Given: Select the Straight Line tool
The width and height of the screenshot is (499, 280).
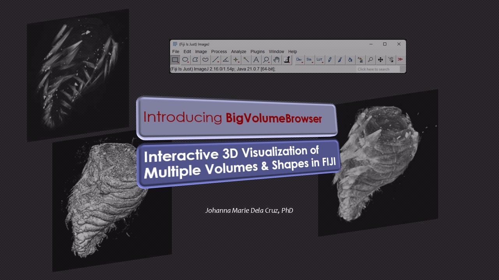Looking at the screenshot, I should coord(216,60).
